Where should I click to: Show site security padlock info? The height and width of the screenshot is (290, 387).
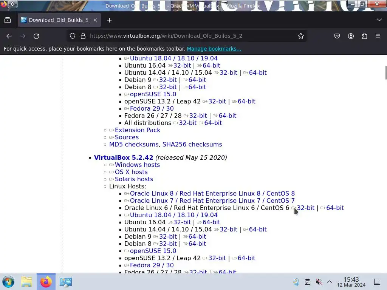click(83, 36)
